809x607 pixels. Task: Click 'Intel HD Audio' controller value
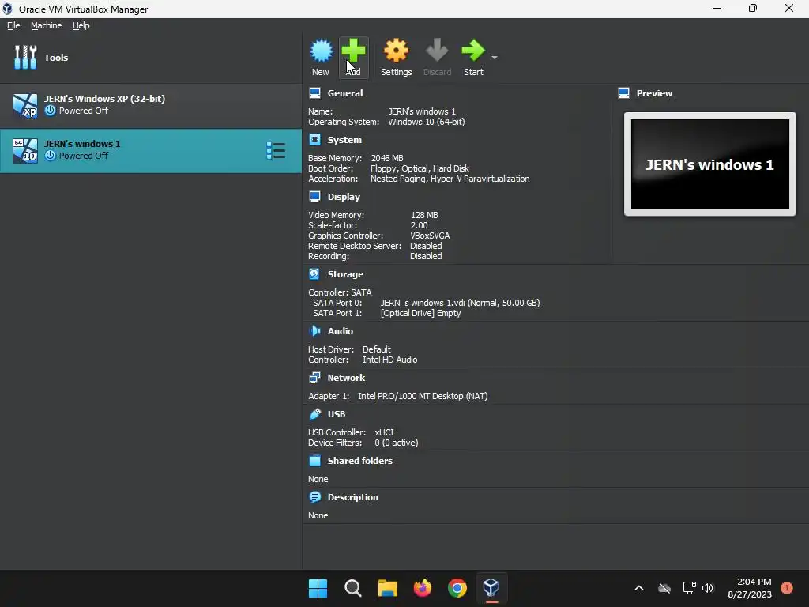pos(390,360)
